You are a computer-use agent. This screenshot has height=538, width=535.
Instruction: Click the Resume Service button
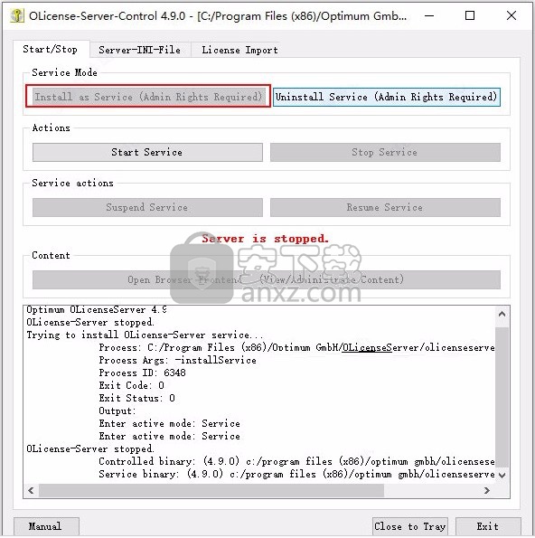point(385,208)
